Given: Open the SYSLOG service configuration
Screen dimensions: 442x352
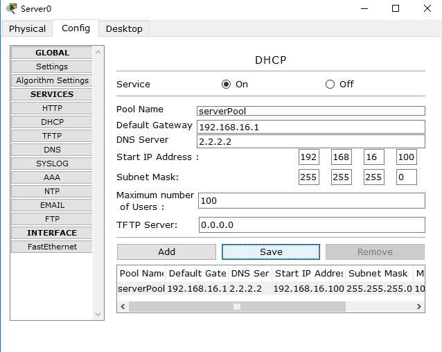Looking at the screenshot, I should click(x=52, y=164).
